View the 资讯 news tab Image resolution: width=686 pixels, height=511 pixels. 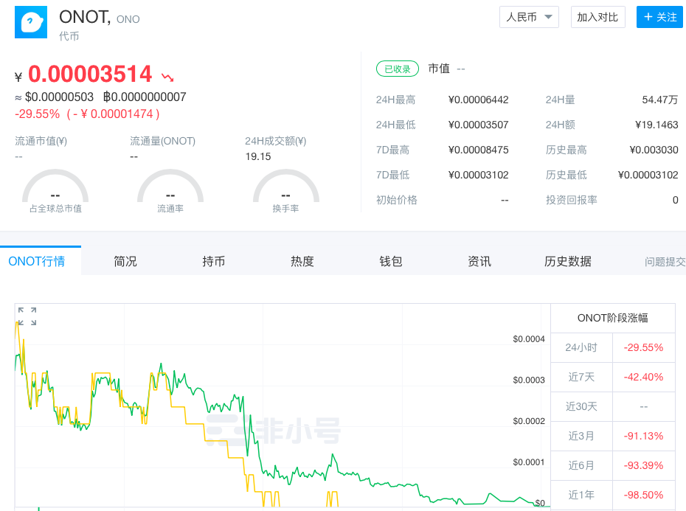[x=479, y=261]
